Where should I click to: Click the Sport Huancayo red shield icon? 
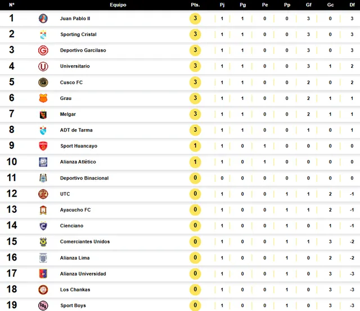(x=43, y=146)
